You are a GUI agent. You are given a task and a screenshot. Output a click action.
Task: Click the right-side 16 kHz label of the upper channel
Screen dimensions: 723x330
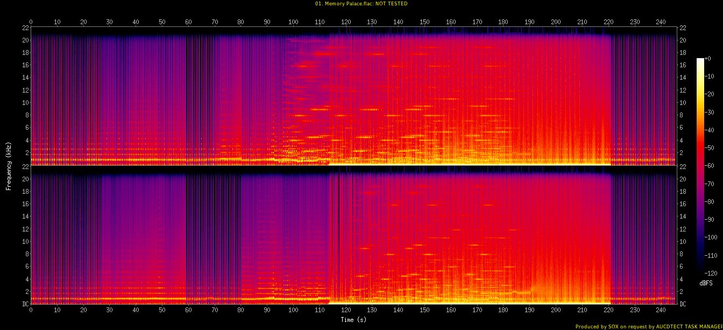coord(683,65)
